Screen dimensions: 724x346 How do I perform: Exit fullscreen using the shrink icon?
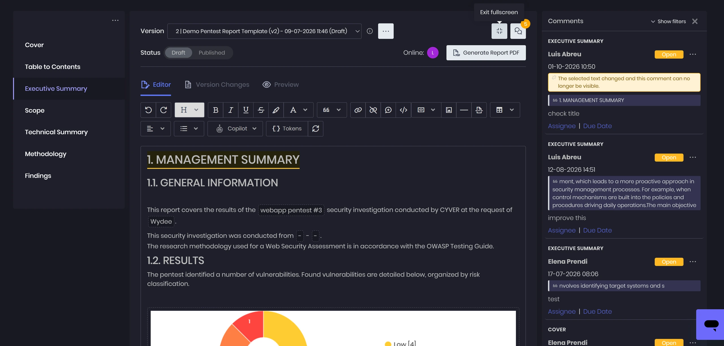499,31
